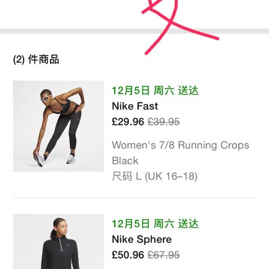Tap Nike Fast 12月5日 周六 送达 delivery date
This screenshot has height=269, width=269.
click(x=155, y=90)
